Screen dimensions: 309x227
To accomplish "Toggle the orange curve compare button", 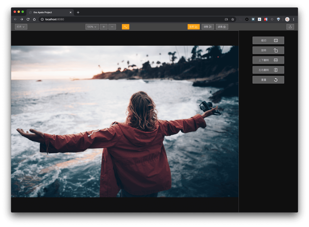I will (x=126, y=27).
